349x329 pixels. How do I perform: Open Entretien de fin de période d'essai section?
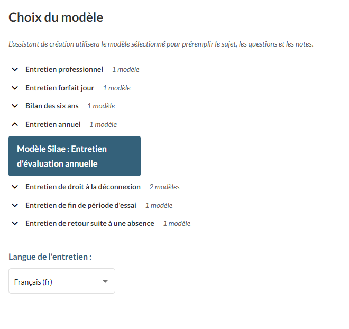pos(81,205)
